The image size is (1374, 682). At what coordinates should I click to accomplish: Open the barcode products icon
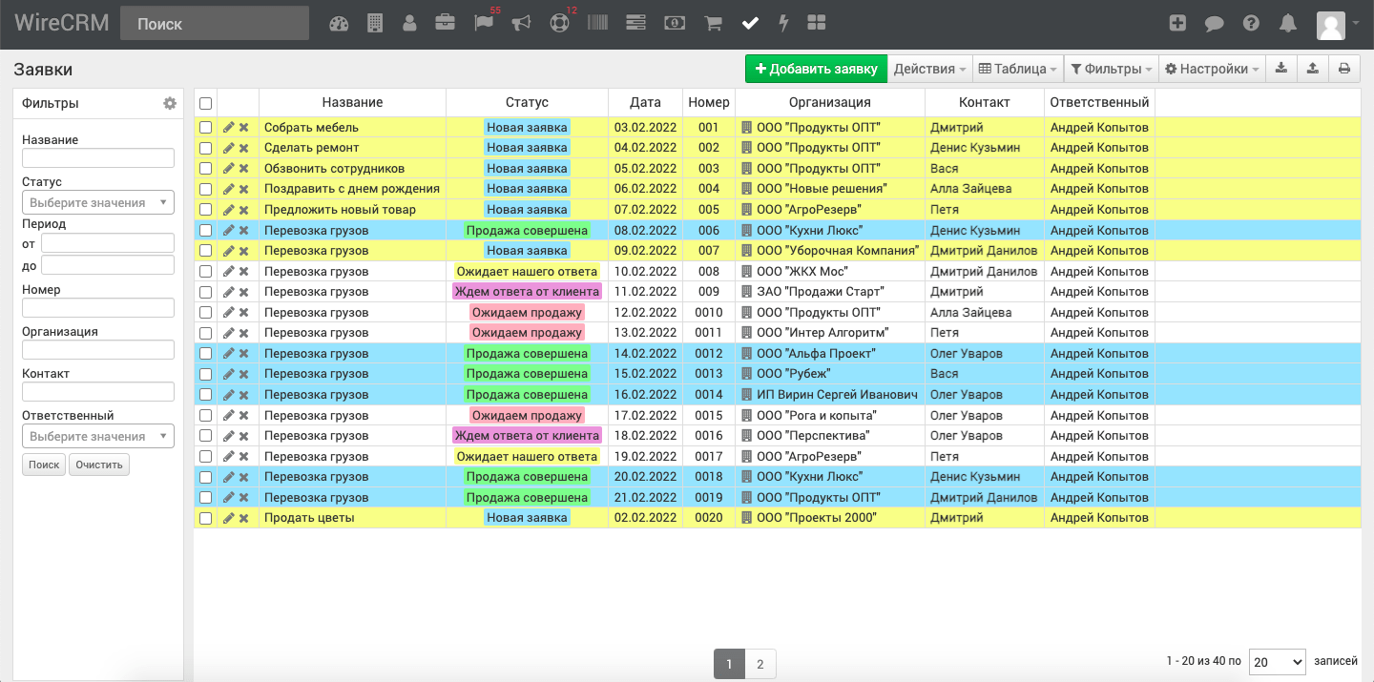pos(597,24)
